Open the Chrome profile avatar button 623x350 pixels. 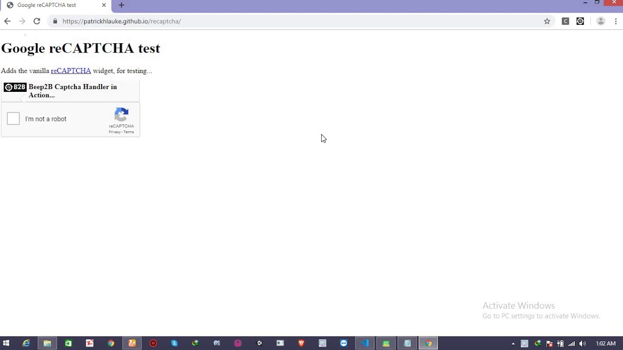[601, 21]
